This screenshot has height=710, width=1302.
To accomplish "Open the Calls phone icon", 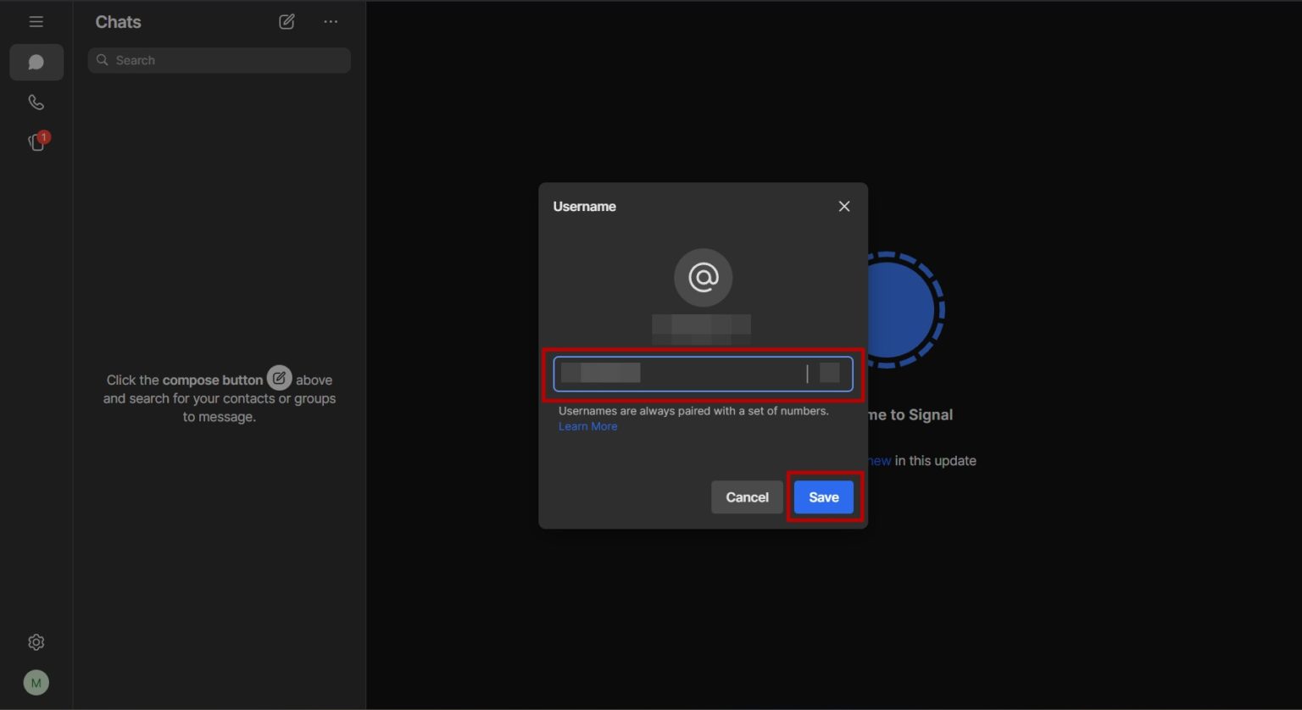I will tap(36, 102).
